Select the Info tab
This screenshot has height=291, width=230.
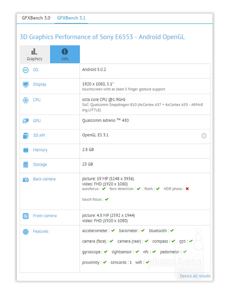[x=65, y=54]
